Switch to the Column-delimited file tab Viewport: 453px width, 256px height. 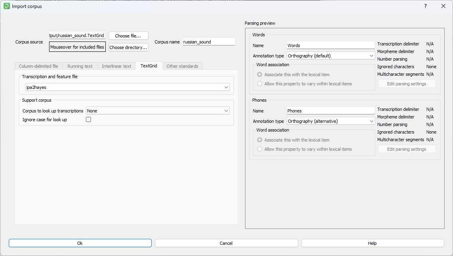(x=38, y=66)
